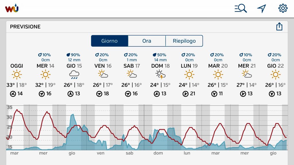Tap the MAR 20 temperatures 26° | 15°
Screen dimensions: 294x165
tap(218, 85)
